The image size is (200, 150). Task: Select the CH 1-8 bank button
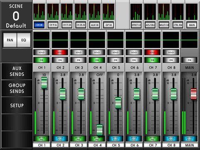[x=39, y=25]
